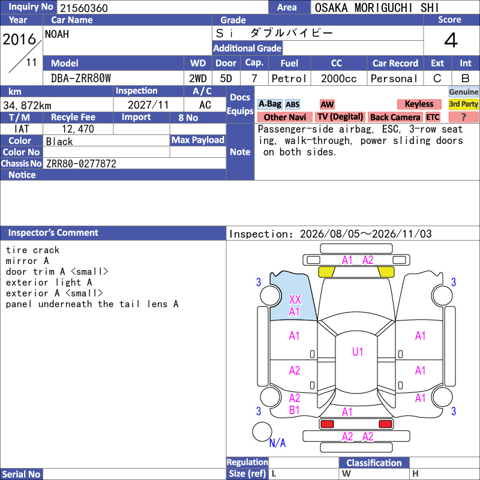Click the door count 5D
The width and height of the screenshot is (480, 480).
pyautogui.click(x=226, y=79)
